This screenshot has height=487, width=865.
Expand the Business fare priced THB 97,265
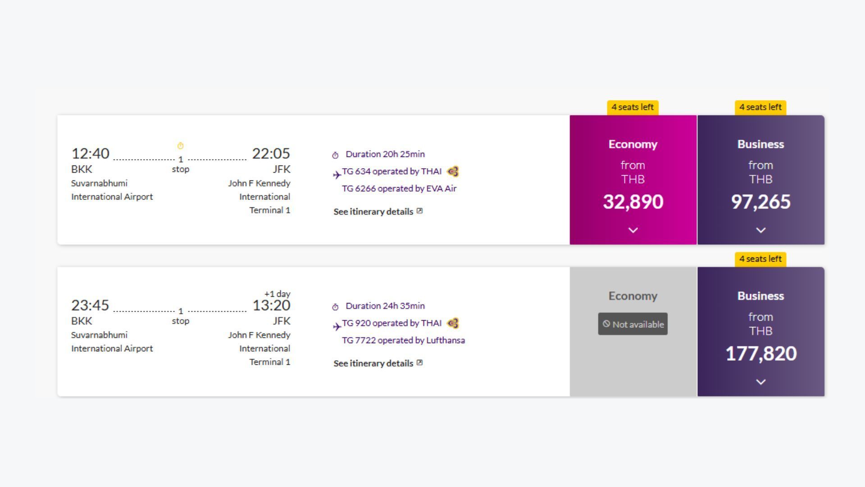point(760,230)
